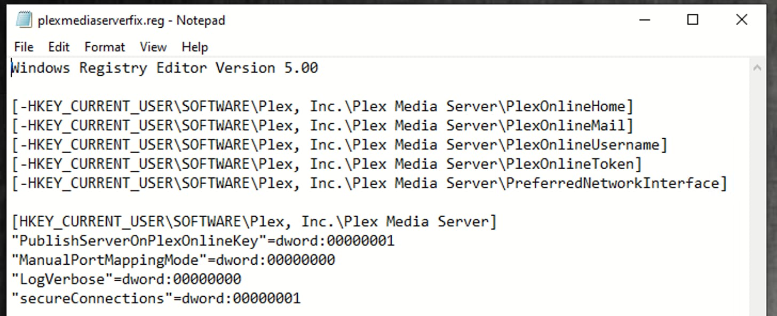The width and height of the screenshot is (777, 316).
Task: Open the Format menu
Action: pyautogui.click(x=105, y=47)
